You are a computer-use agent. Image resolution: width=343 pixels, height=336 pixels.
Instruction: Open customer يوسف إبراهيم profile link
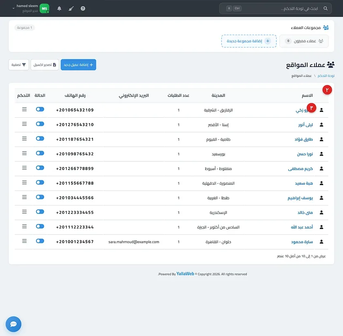click(300, 198)
